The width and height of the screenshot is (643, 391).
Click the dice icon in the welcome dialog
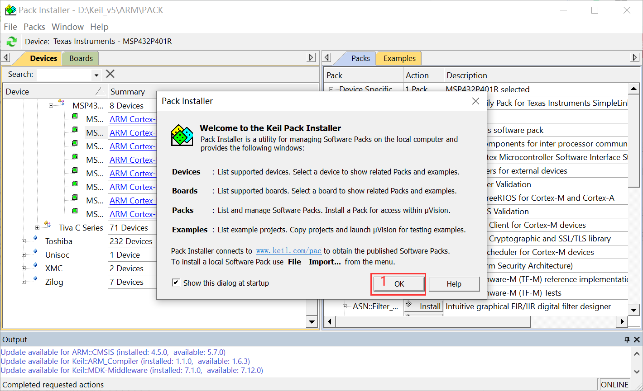tap(182, 135)
